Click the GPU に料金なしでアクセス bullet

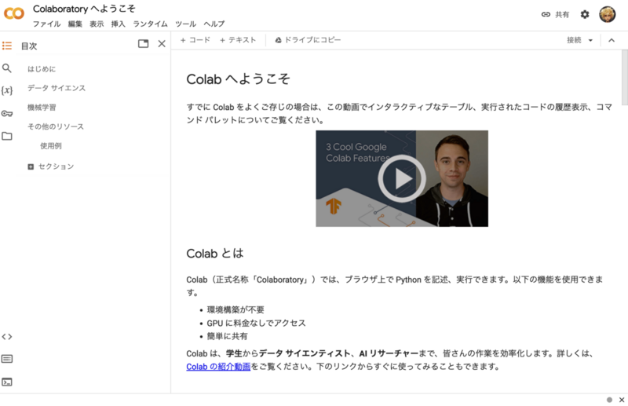point(257,323)
